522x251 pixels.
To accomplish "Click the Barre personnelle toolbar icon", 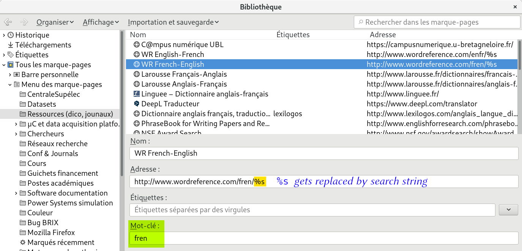I will [x=17, y=74].
